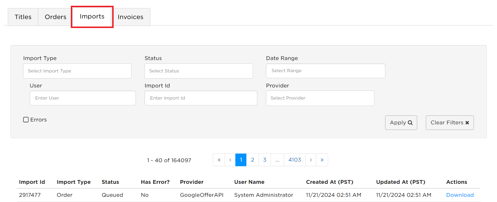The width and height of the screenshot is (497, 202).
Task: Open the Select Import Type dropdown
Action: (x=77, y=71)
